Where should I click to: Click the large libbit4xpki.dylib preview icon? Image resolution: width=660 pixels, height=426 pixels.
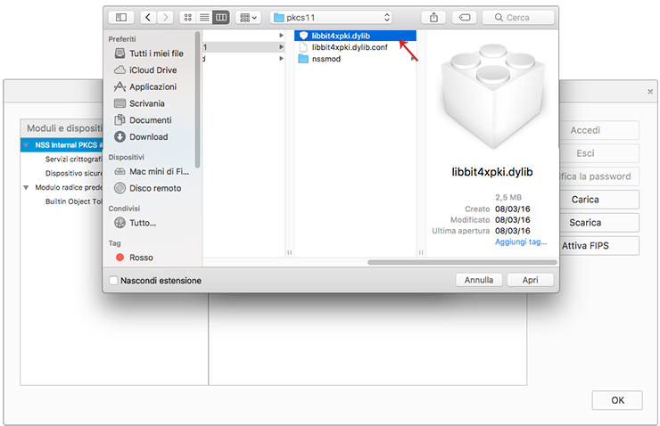tap(493, 95)
